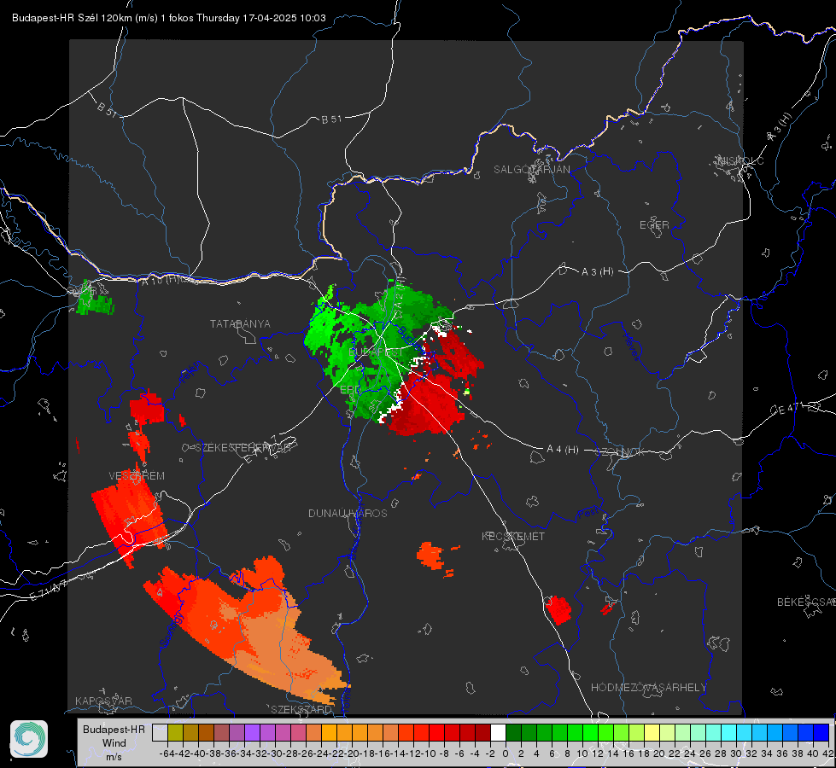Click the blue Pest county label
Viewport: 836px width, 768px height.
click(x=588, y=513)
